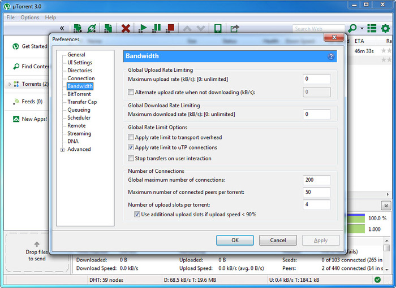
Task: Click the Search Web box
Action: 318,28
